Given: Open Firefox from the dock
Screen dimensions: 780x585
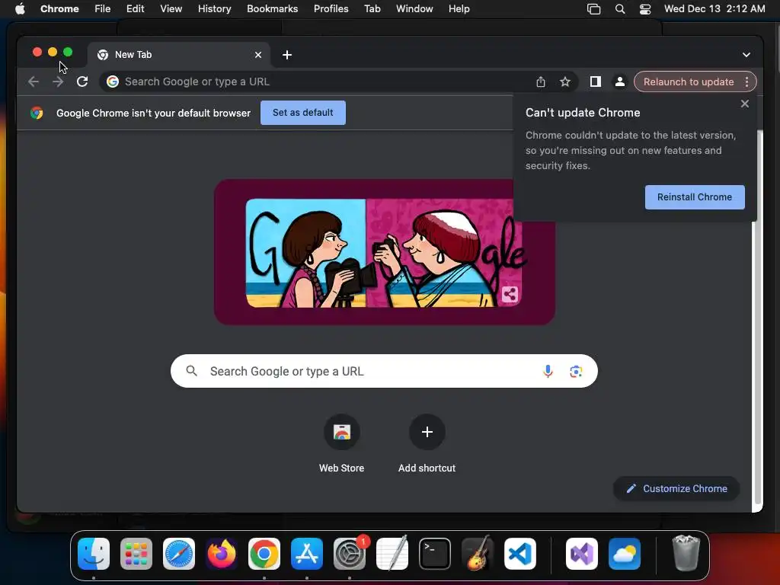Looking at the screenshot, I should (x=222, y=554).
